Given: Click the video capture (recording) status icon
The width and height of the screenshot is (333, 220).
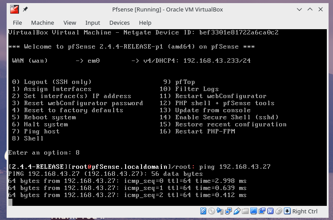Looking at the screenshot, I should 262,211.
